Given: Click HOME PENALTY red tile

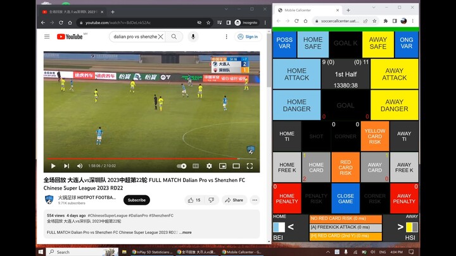Looking at the screenshot, I should (x=287, y=198).
